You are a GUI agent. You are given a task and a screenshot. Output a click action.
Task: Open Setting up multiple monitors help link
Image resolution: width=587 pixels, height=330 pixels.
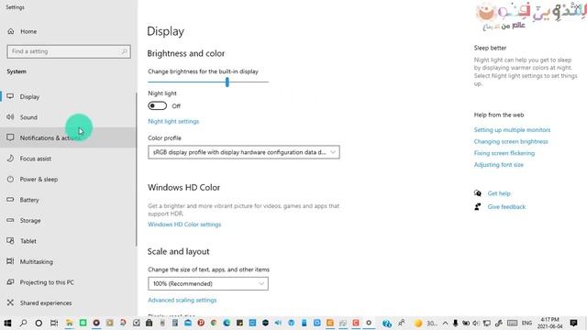tap(512, 130)
